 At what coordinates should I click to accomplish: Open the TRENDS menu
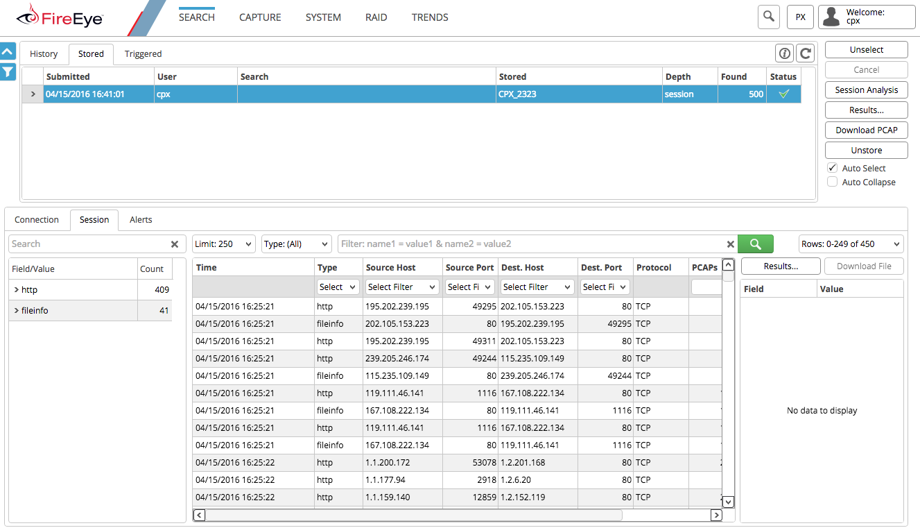click(430, 17)
